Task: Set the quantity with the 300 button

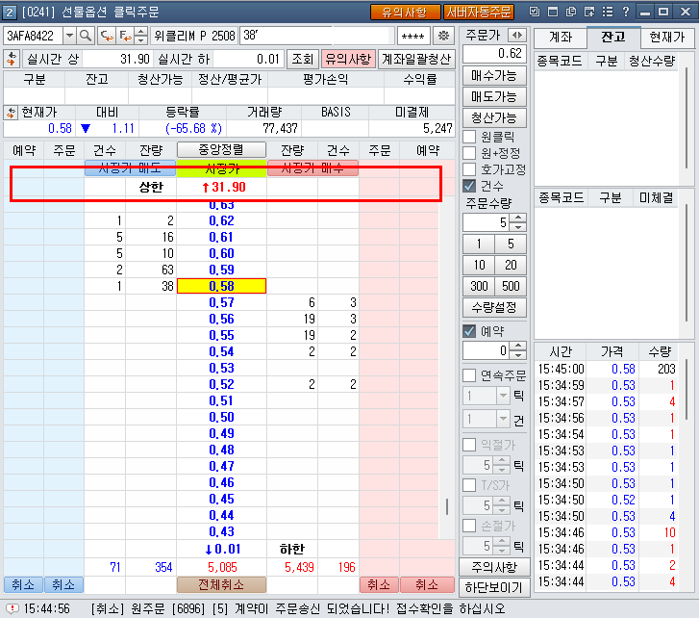Action: [479, 286]
